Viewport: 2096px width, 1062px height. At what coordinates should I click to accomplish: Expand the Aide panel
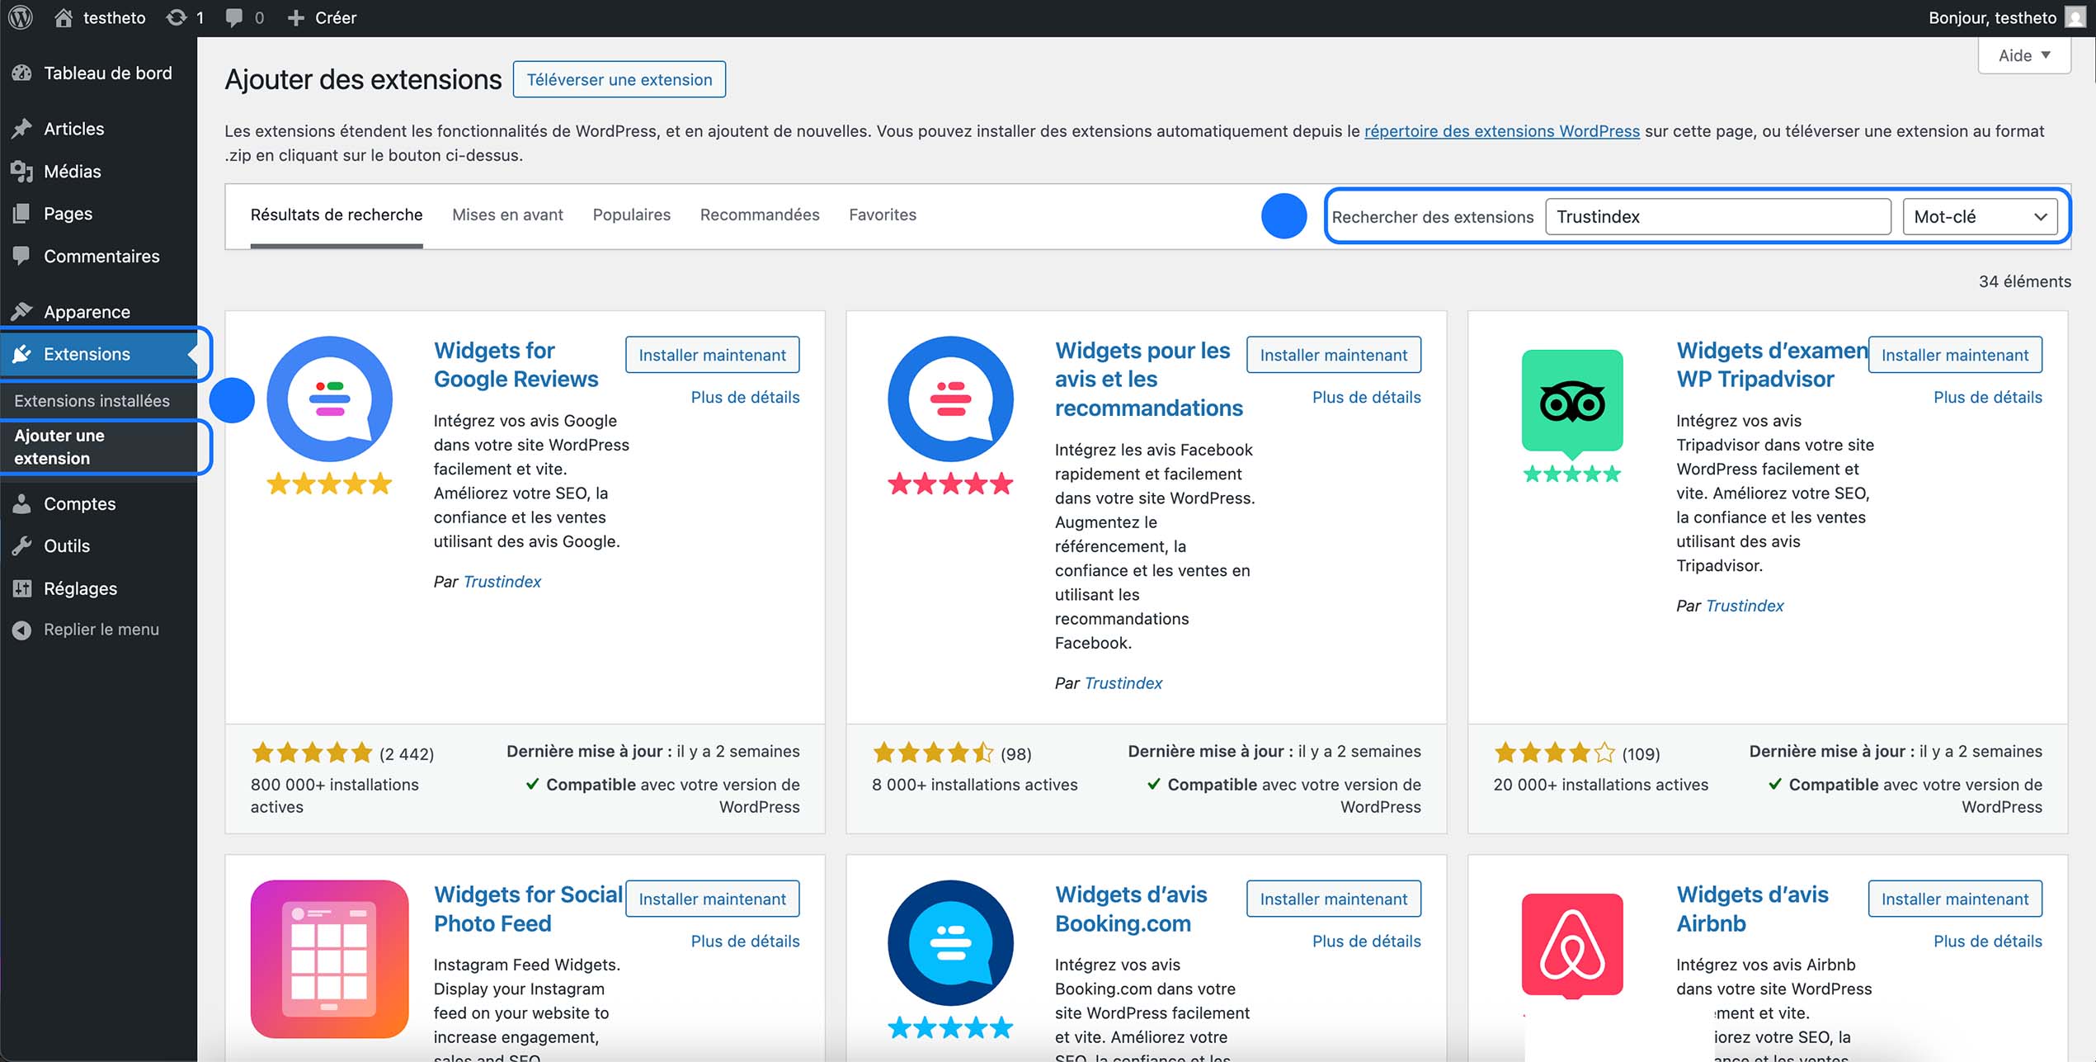(x=2023, y=54)
